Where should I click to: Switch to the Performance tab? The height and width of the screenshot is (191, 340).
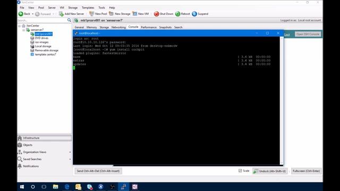pos(149,27)
